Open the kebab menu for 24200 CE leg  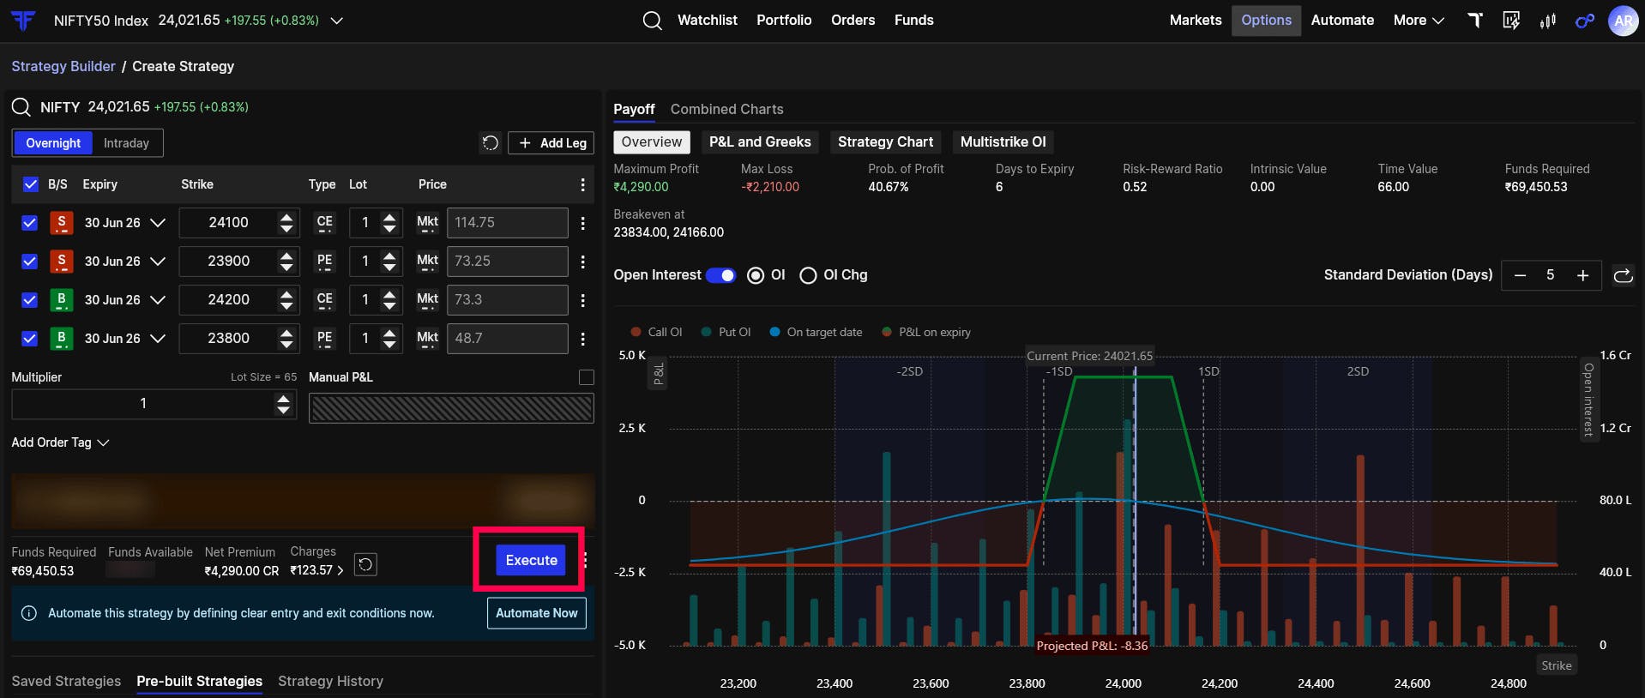(583, 300)
